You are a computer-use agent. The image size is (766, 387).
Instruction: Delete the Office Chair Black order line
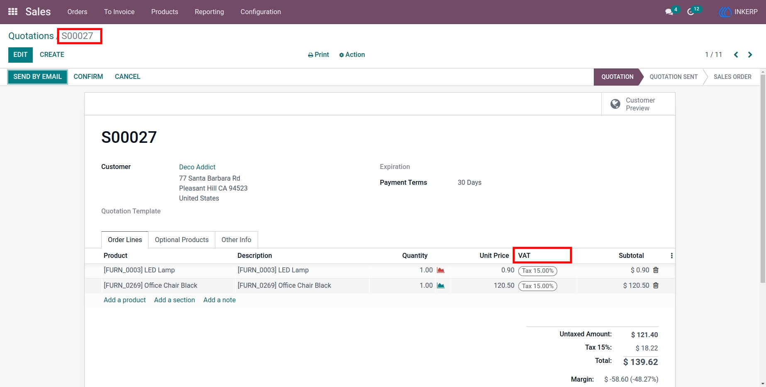656,285
